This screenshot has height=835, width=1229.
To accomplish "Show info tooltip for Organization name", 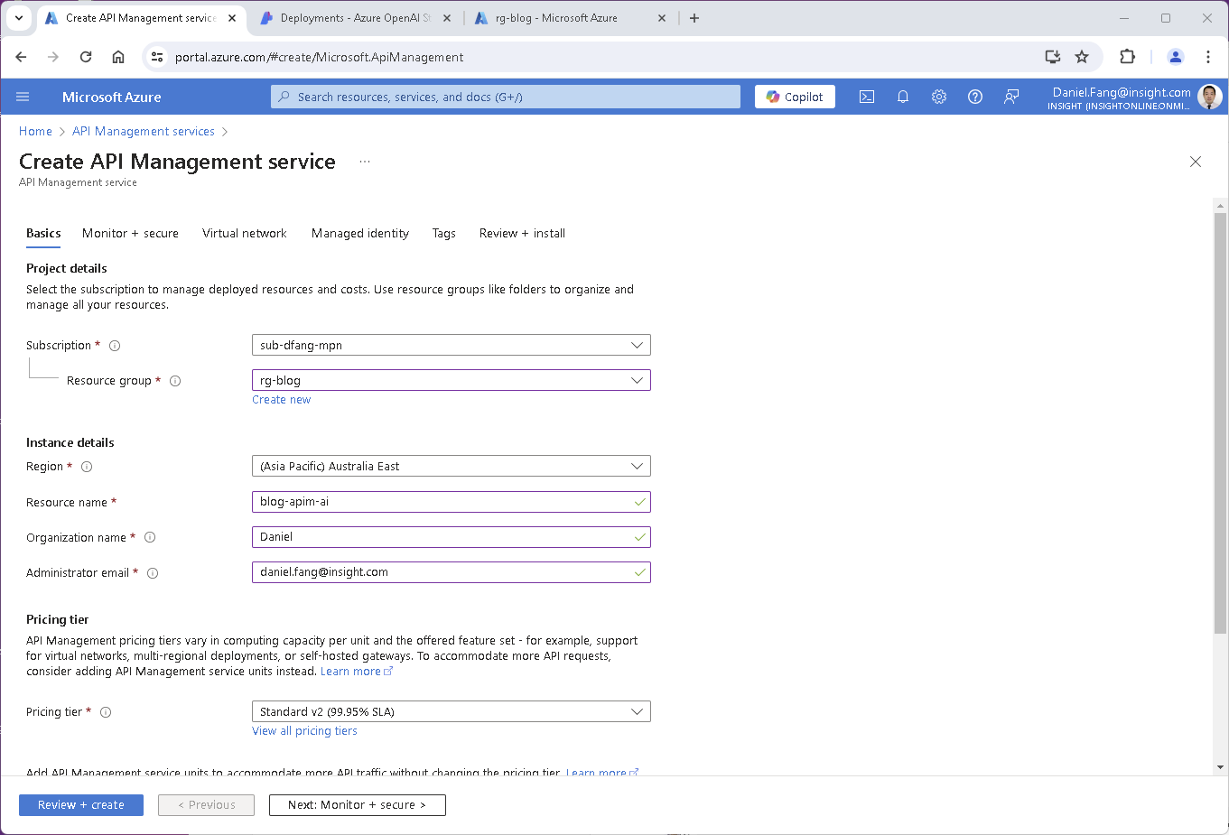I will click(150, 537).
